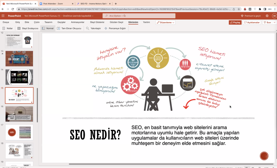Switch to Slayt Sıralayıcısı view
This screenshot has height=168, width=277.
point(28,28)
